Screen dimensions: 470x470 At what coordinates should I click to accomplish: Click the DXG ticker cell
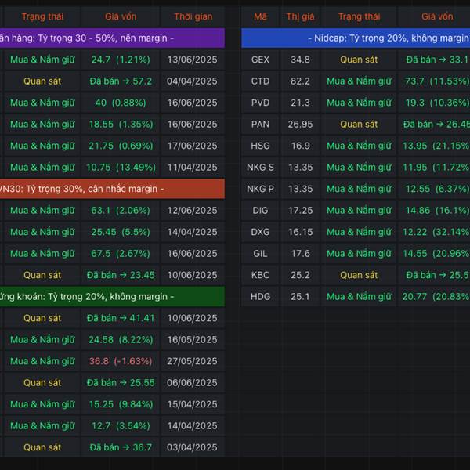point(260,232)
